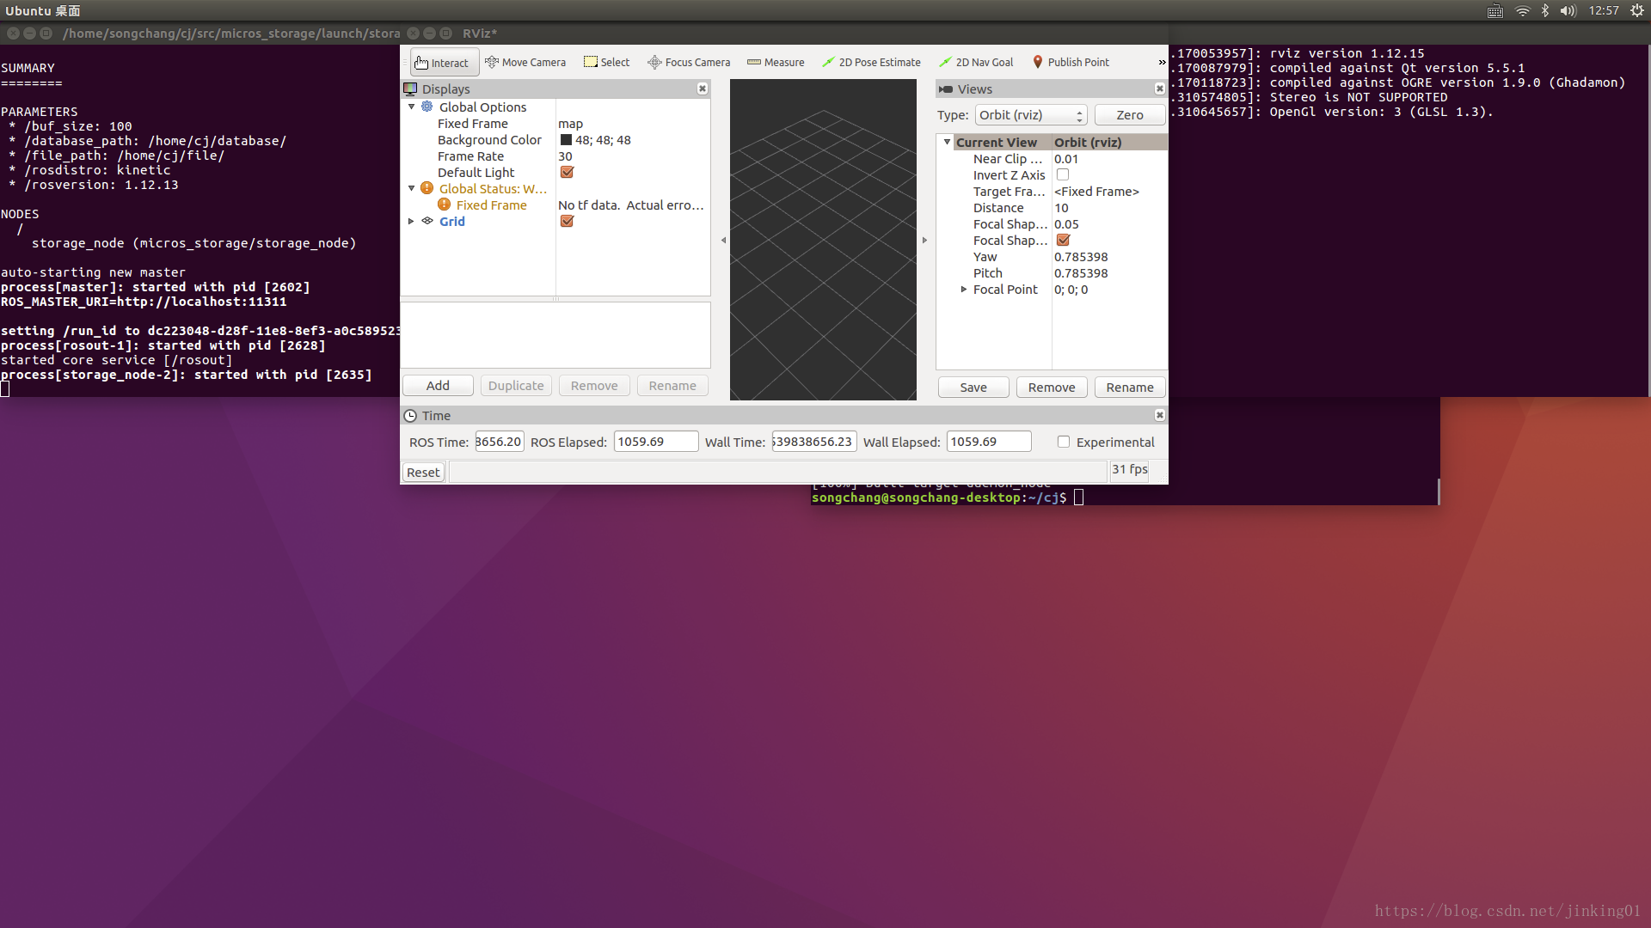The height and width of the screenshot is (928, 1651).
Task: Select the 2D Pose Estimate tool
Action: 871,63
